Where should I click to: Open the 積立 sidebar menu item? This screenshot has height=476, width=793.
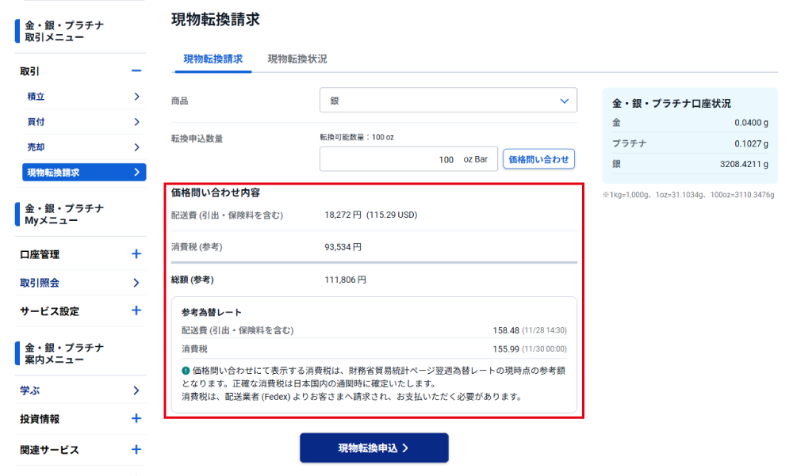tap(36, 97)
